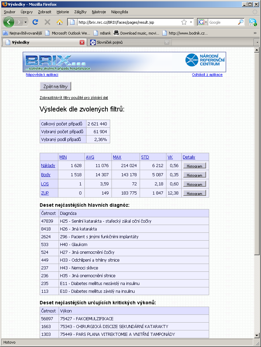261x347 pixels.
Task: Open the Google search engine selector
Action: coord(203,22)
